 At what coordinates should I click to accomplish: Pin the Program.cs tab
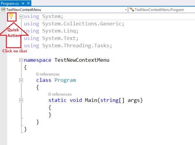[x=23, y=4]
